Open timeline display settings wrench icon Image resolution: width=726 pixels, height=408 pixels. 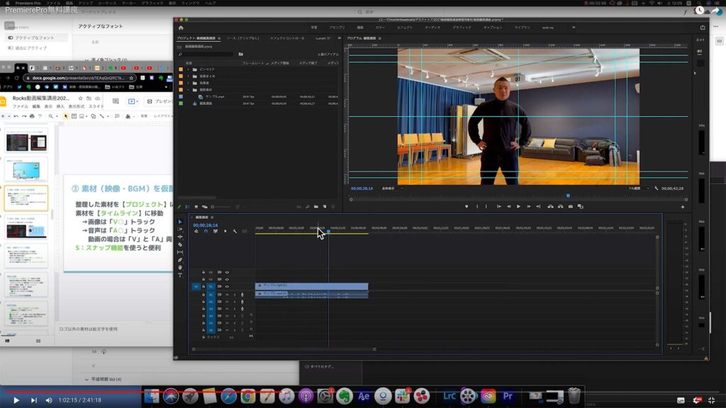point(234,231)
